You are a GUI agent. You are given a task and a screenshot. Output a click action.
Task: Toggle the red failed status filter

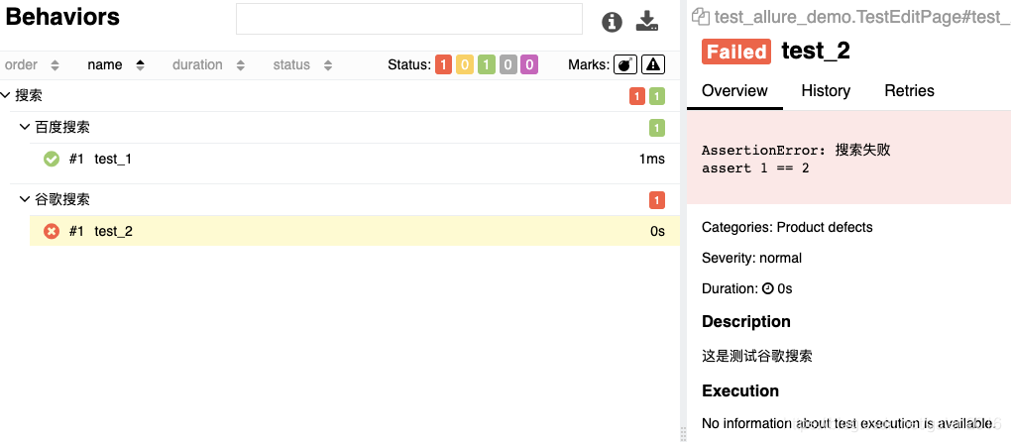[444, 64]
